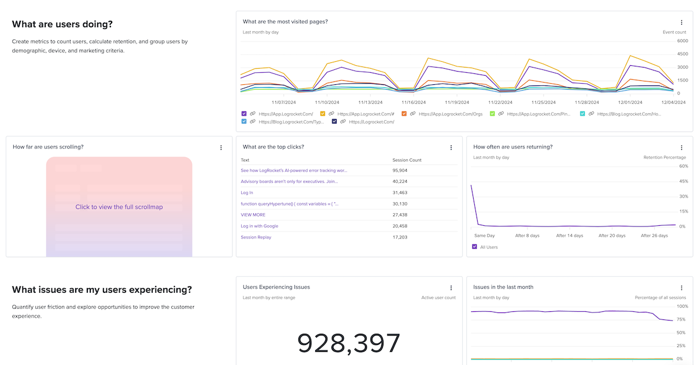
Task: Open three-dot menu on Issues in last month
Action: [681, 288]
